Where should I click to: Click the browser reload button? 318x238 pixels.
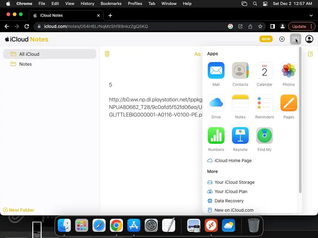tap(27, 26)
